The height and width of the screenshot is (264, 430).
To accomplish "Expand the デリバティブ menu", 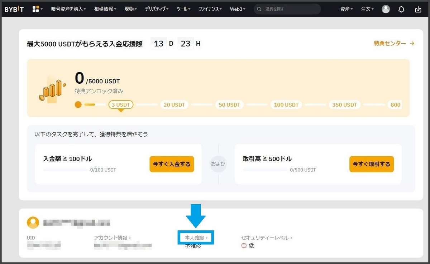I will point(157,9).
